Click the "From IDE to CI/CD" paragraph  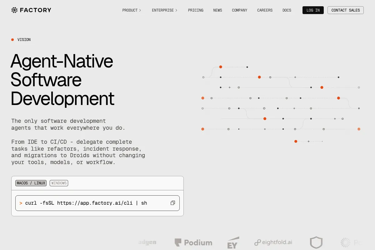[x=78, y=152]
